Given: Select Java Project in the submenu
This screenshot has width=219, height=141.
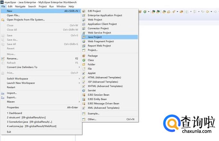Looking at the screenshot, I should pos(110,37).
